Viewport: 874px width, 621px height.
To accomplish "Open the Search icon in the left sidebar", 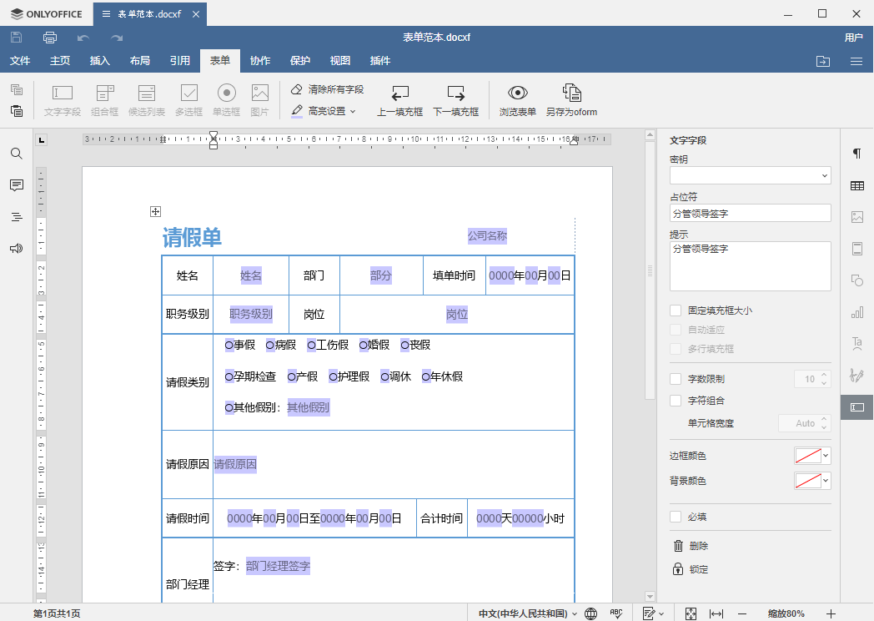I will point(17,154).
